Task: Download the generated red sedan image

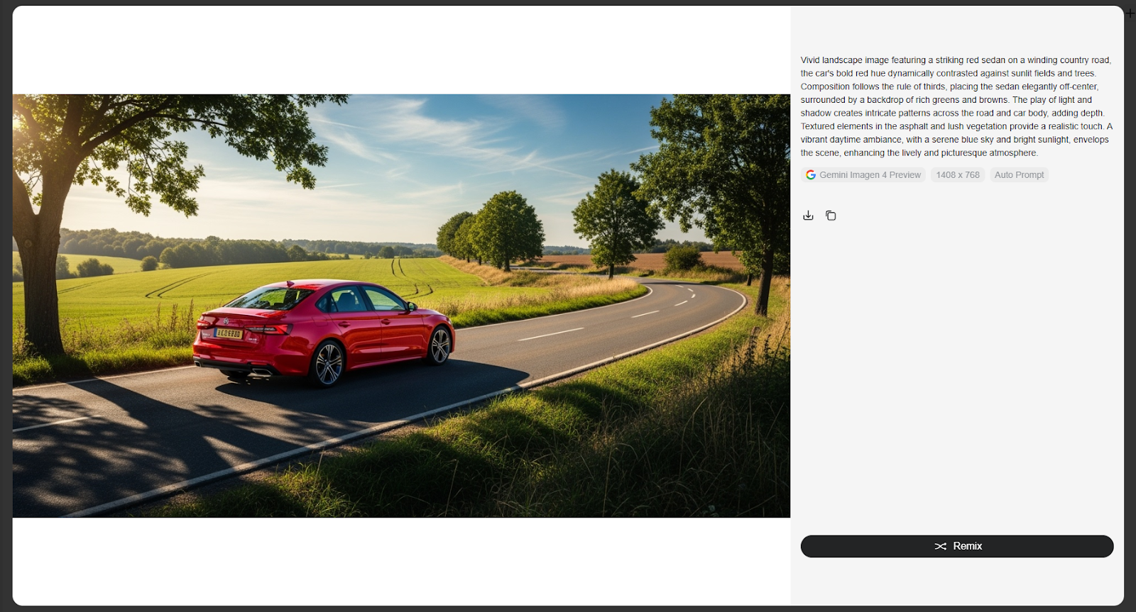Action: click(808, 216)
